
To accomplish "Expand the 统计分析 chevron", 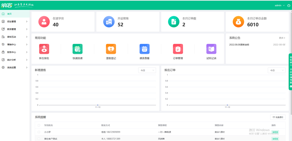I will tap(27, 60).
